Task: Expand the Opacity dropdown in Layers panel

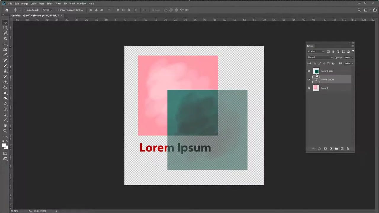Action: [352, 57]
